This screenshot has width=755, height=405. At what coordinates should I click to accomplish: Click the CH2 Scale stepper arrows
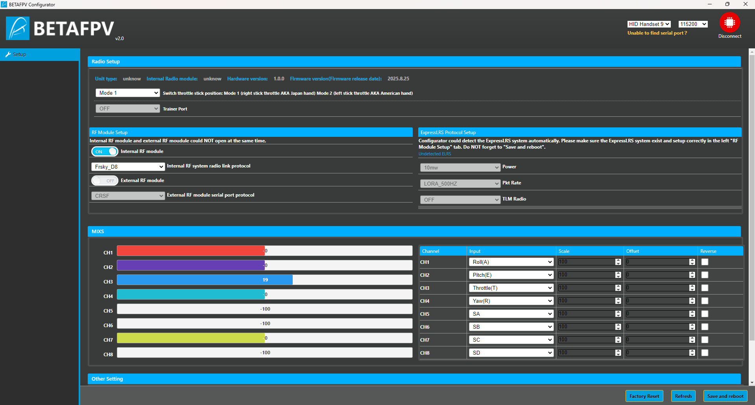pos(618,275)
